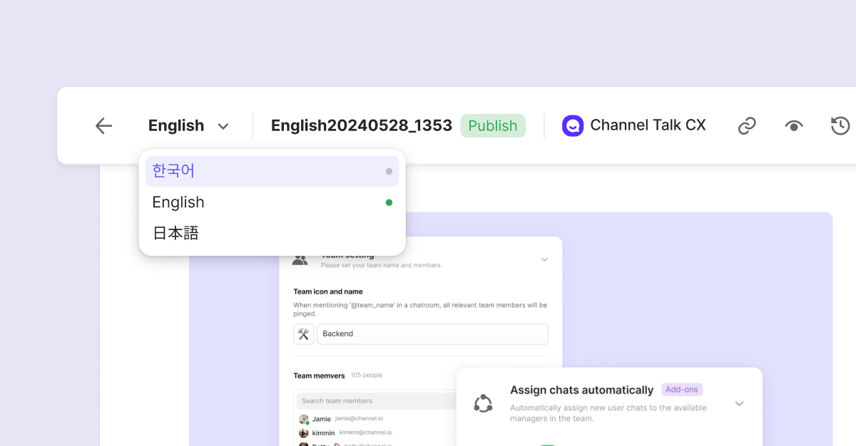The width and height of the screenshot is (856, 446).
Task: Click the Search team members field
Action: point(376,400)
